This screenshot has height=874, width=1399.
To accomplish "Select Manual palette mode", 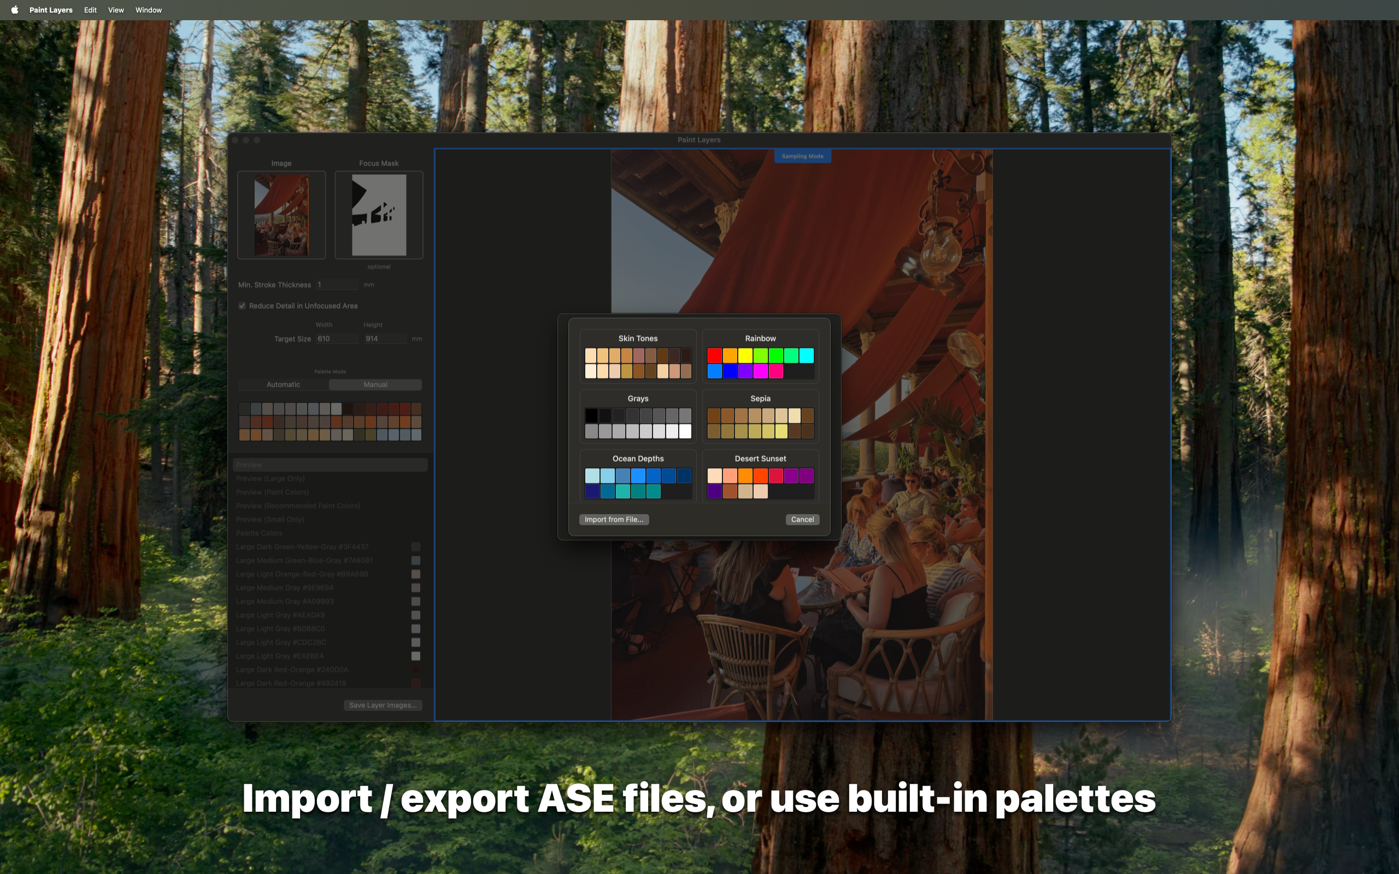I will coord(375,384).
